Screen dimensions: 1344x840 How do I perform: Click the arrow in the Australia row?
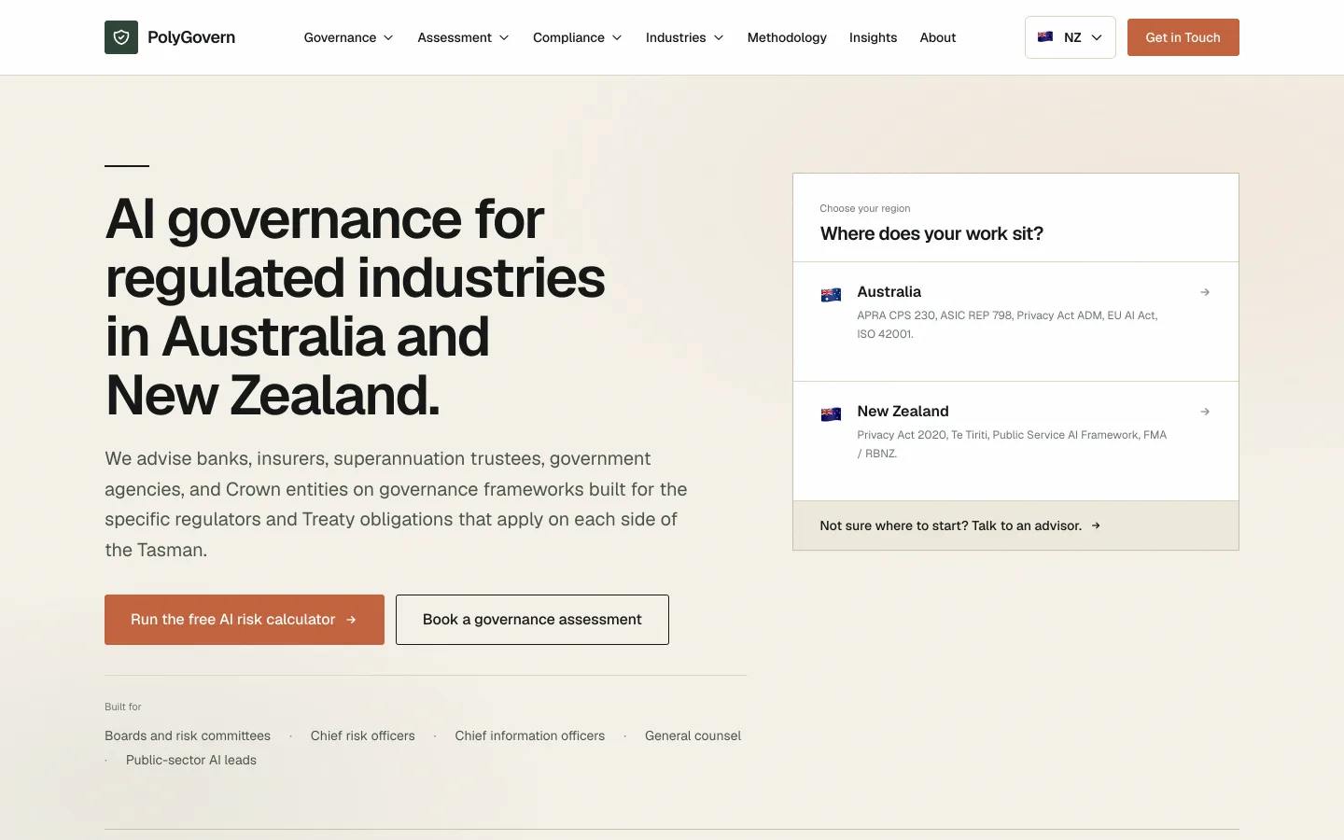coord(1205,292)
